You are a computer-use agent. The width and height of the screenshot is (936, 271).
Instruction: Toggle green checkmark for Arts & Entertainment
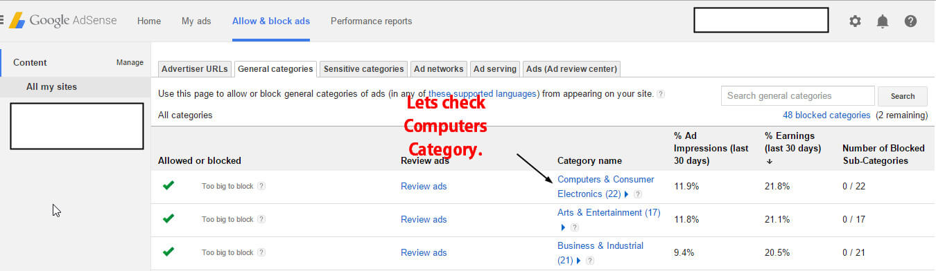(x=168, y=218)
